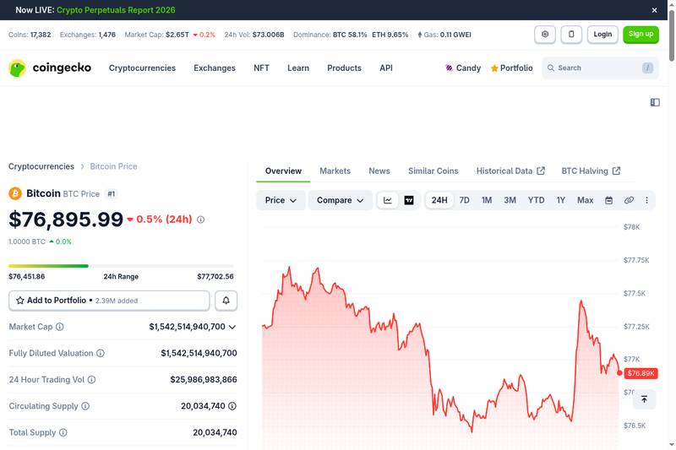Screen dimensions: 676x450
Task: Open the Products menu
Action: click(344, 68)
